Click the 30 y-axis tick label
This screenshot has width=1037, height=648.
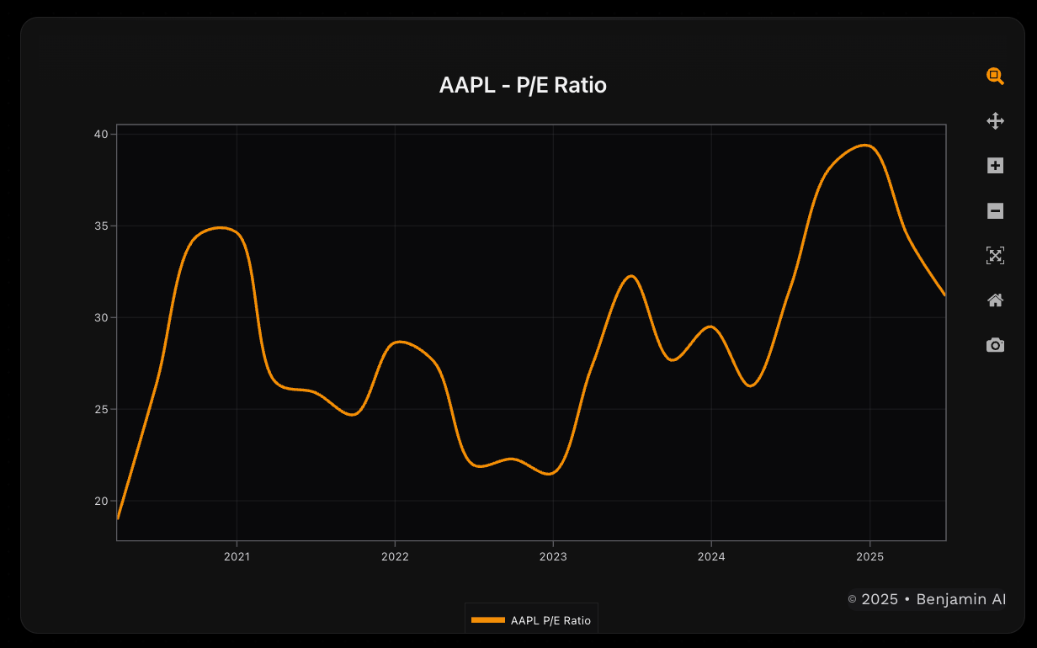[101, 317]
